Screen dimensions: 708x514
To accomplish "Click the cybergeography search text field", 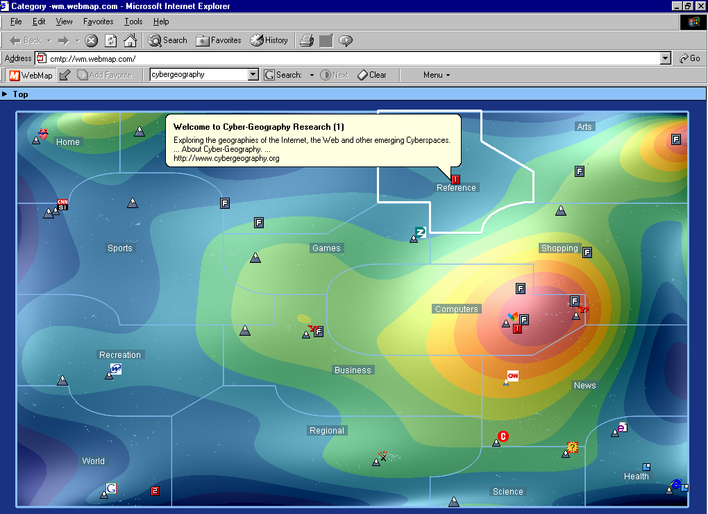I will pos(199,74).
